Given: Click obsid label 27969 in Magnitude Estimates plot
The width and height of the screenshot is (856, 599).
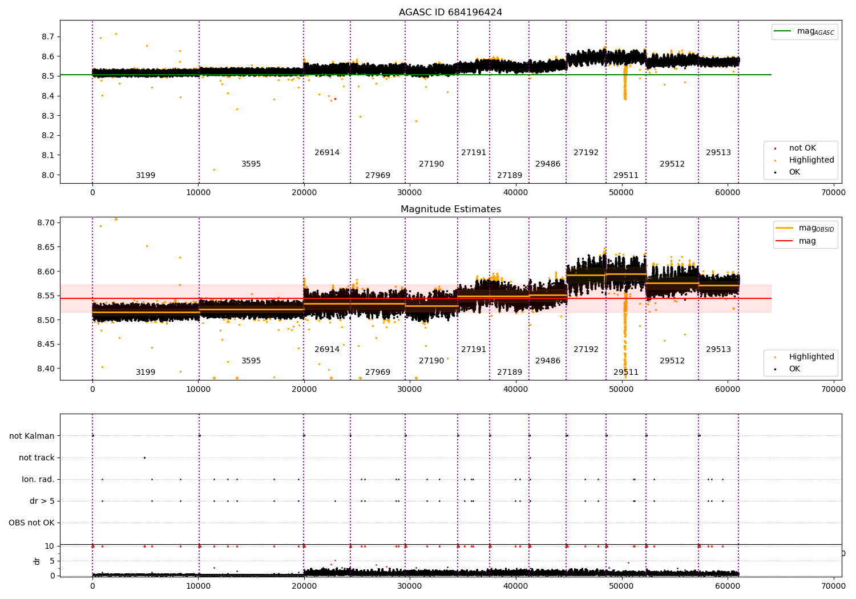Looking at the screenshot, I should tap(378, 373).
